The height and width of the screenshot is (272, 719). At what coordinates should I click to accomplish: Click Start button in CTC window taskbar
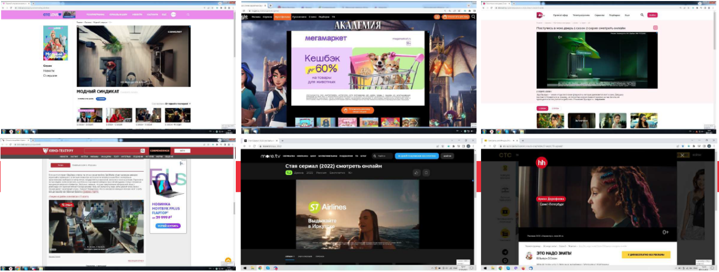(x=486, y=268)
